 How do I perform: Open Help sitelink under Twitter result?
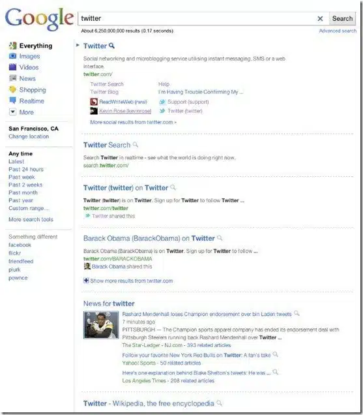click(164, 84)
